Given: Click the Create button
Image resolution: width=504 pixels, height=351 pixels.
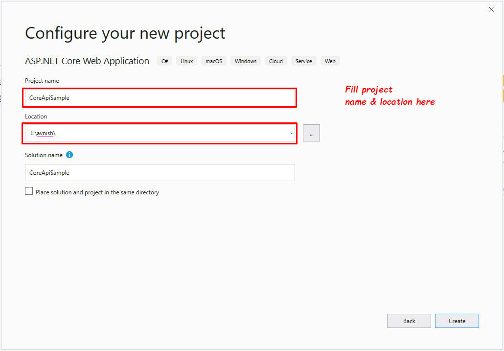Looking at the screenshot, I should (457, 321).
